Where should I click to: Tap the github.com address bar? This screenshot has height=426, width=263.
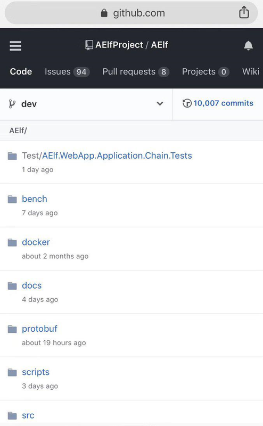point(131,13)
